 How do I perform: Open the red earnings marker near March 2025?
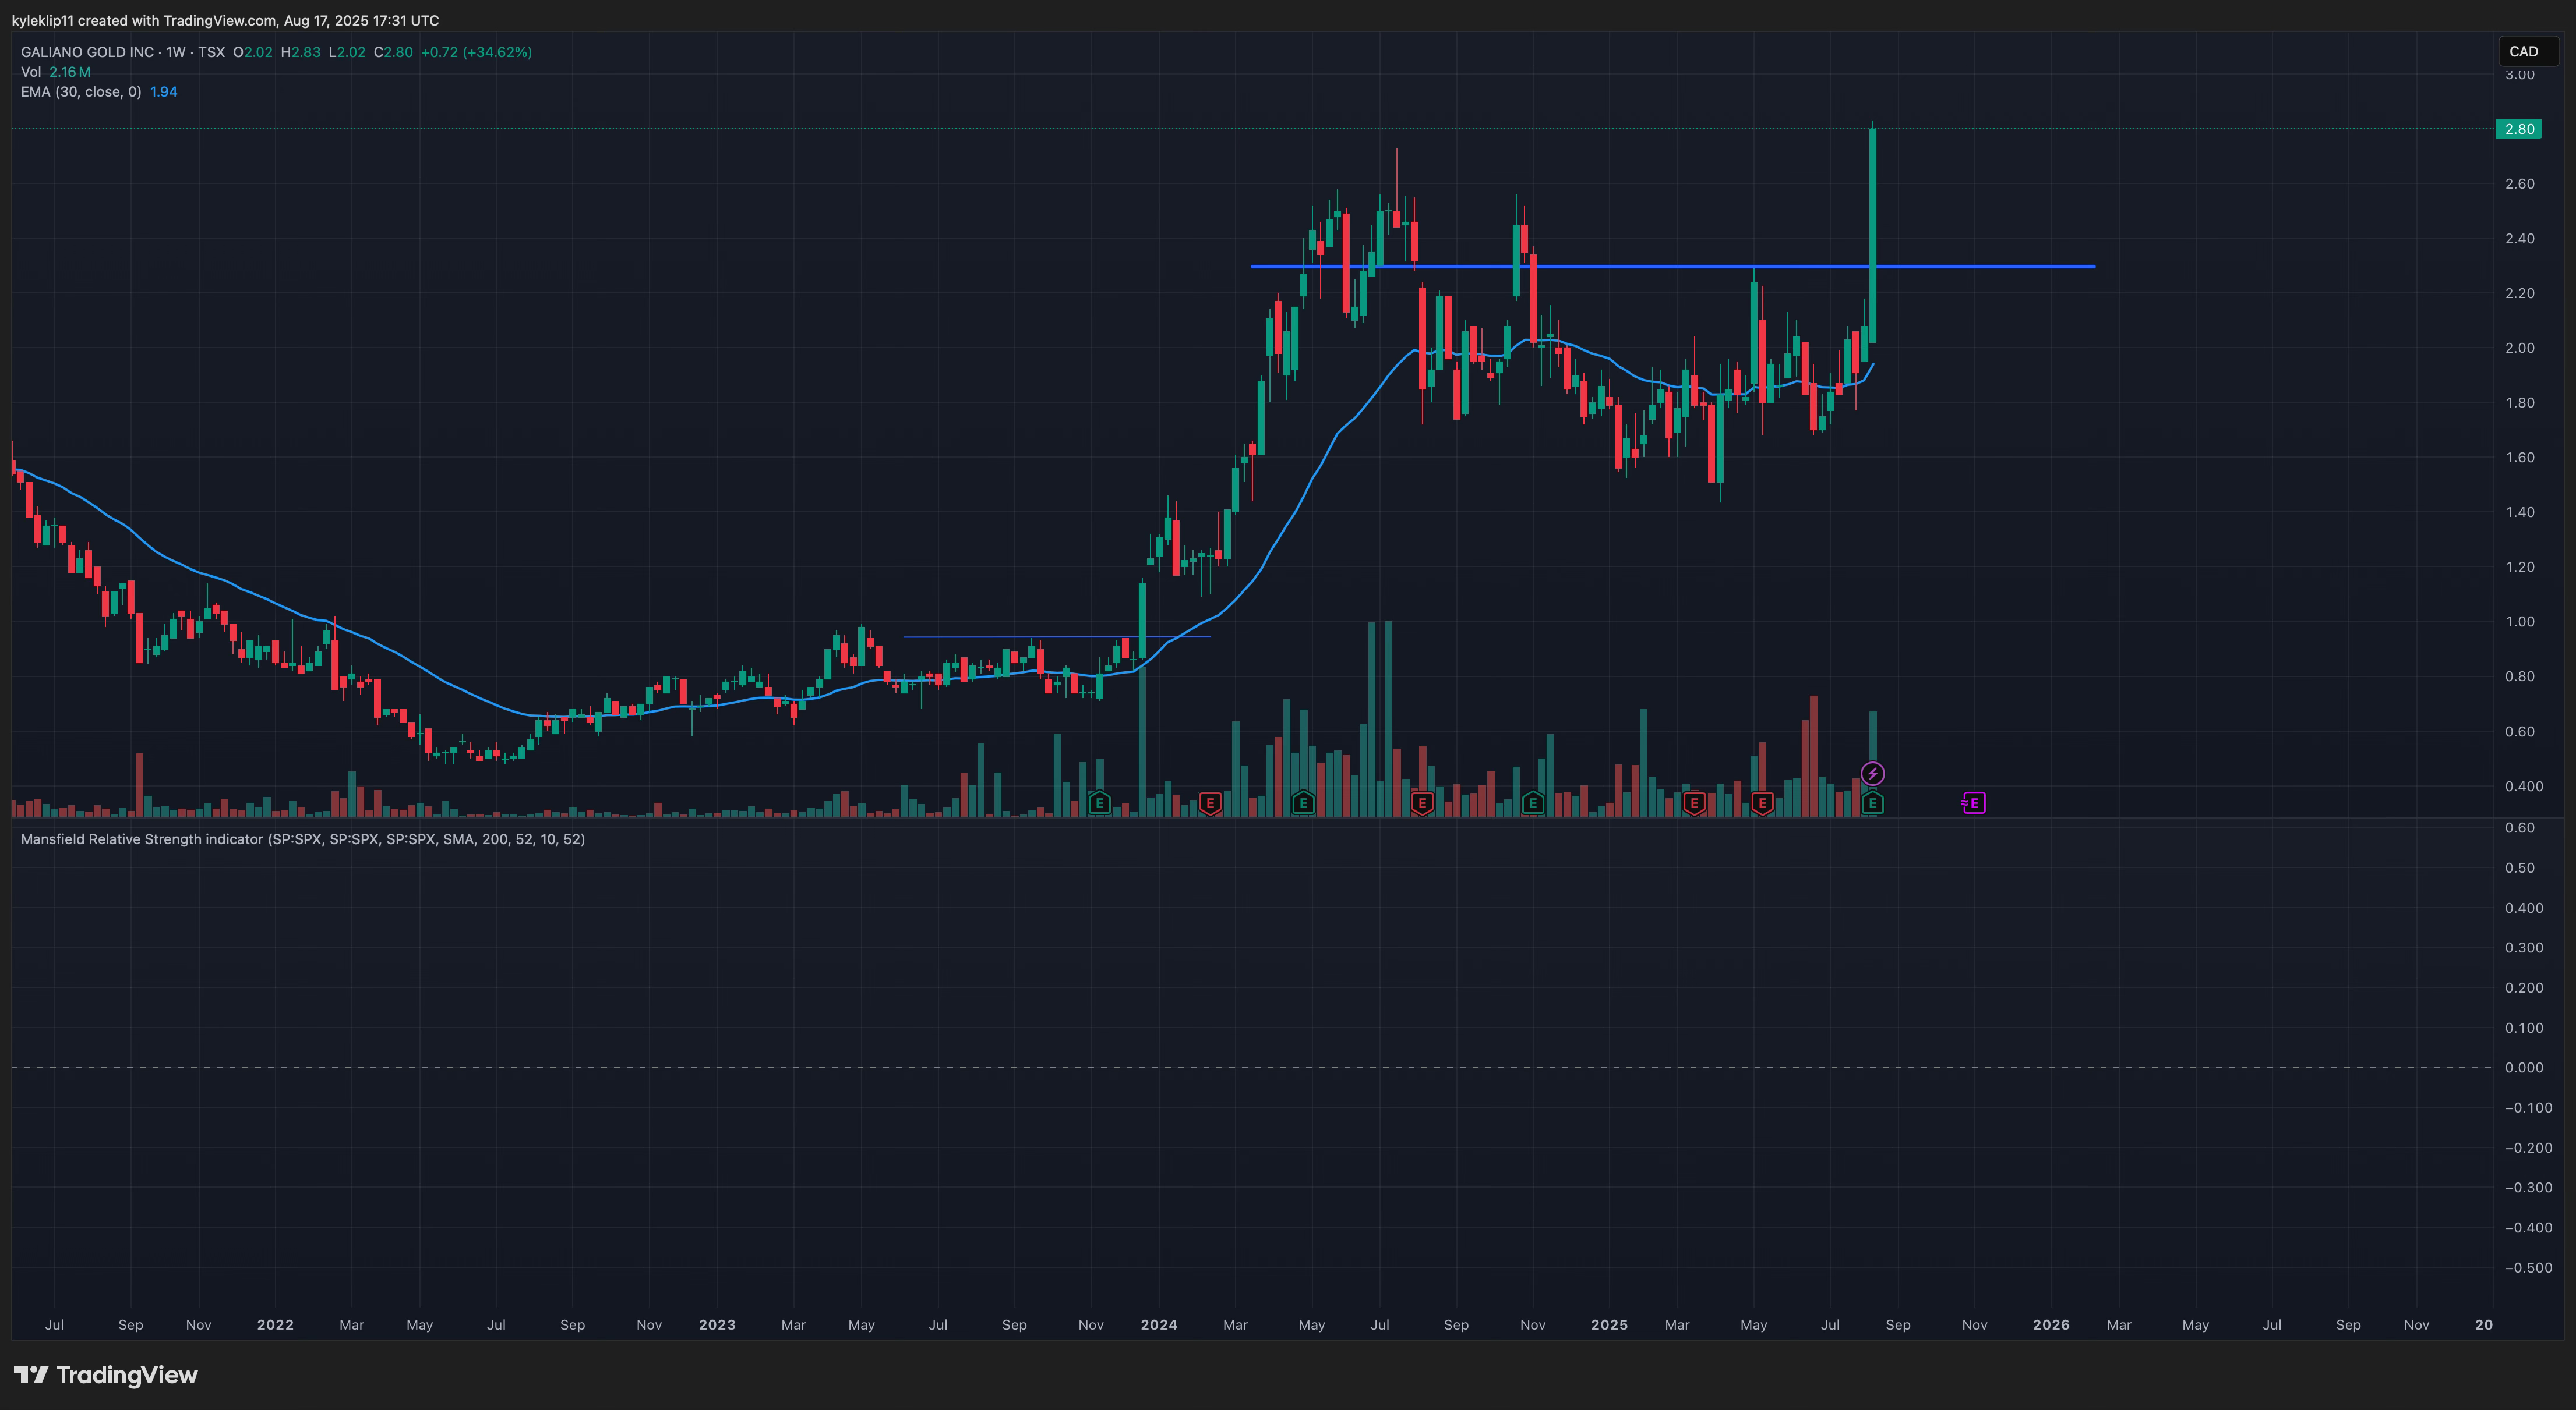(x=1694, y=802)
